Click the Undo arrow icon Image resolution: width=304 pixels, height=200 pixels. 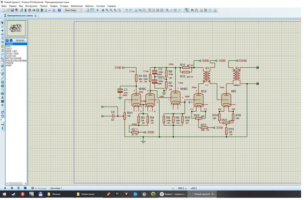point(126,10)
